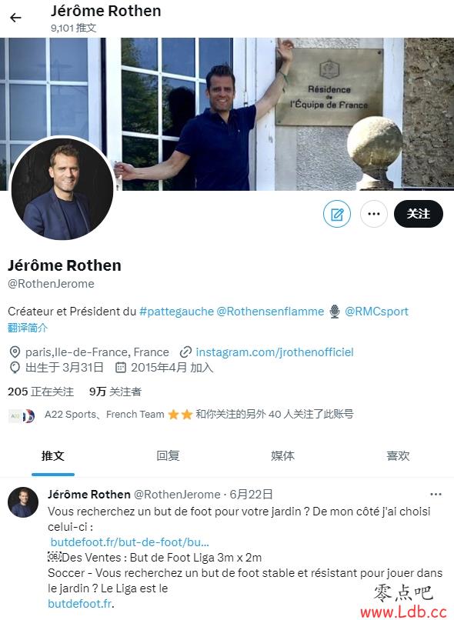Image resolution: width=454 pixels, height=620 pixels.
Task: Translate the bio via 翻译简介
Action: [28, 328]
